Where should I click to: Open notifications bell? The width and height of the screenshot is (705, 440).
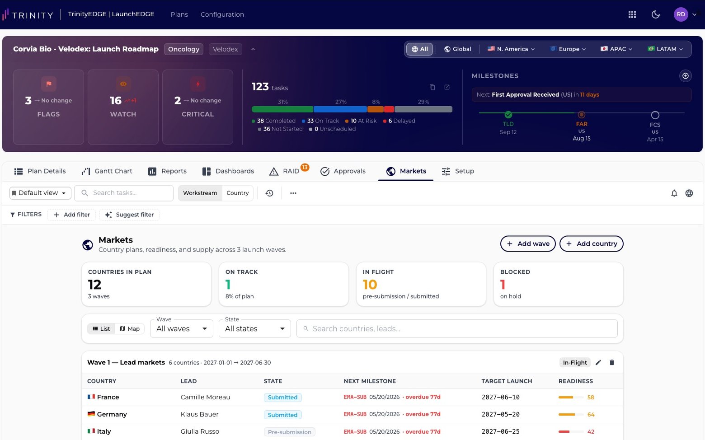tap(674, 193)
